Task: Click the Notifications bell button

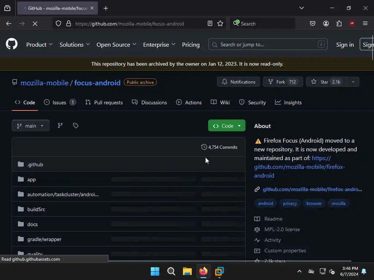Action: pos(238,82)
